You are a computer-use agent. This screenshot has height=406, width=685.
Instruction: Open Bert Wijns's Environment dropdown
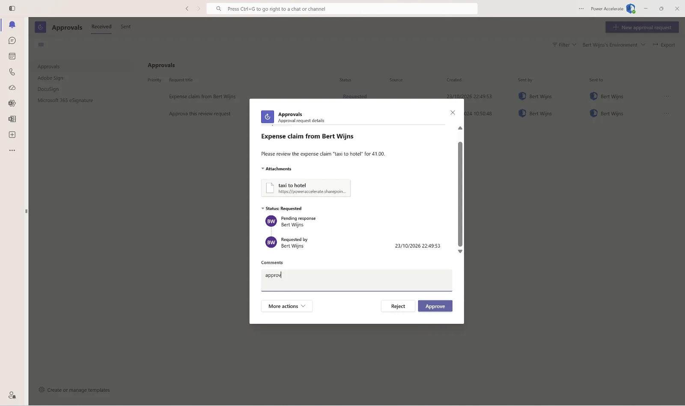614,45
